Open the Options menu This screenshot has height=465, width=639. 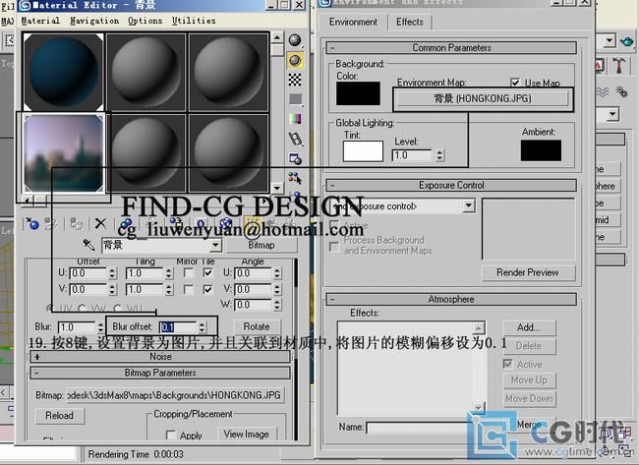click(145, 21)
